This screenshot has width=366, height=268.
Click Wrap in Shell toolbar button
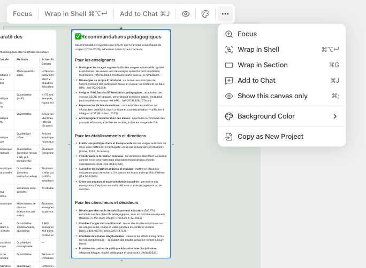(x=75, y=14)
